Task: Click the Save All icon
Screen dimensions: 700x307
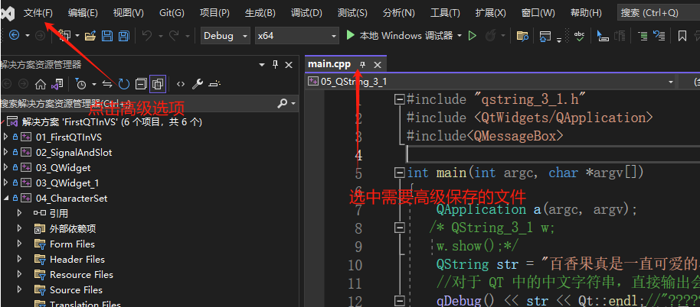Action: coord(123,36)
